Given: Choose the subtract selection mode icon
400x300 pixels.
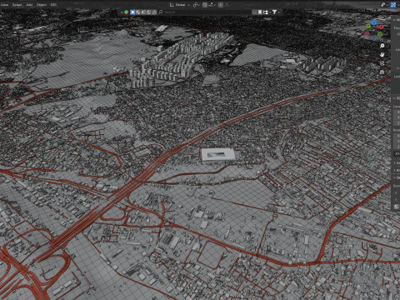Looking at the screenshot, I should (143, 12).
